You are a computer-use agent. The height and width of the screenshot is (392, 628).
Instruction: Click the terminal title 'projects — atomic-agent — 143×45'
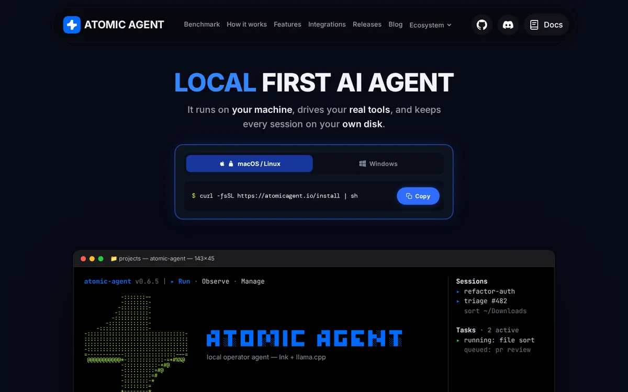[166, 259]
